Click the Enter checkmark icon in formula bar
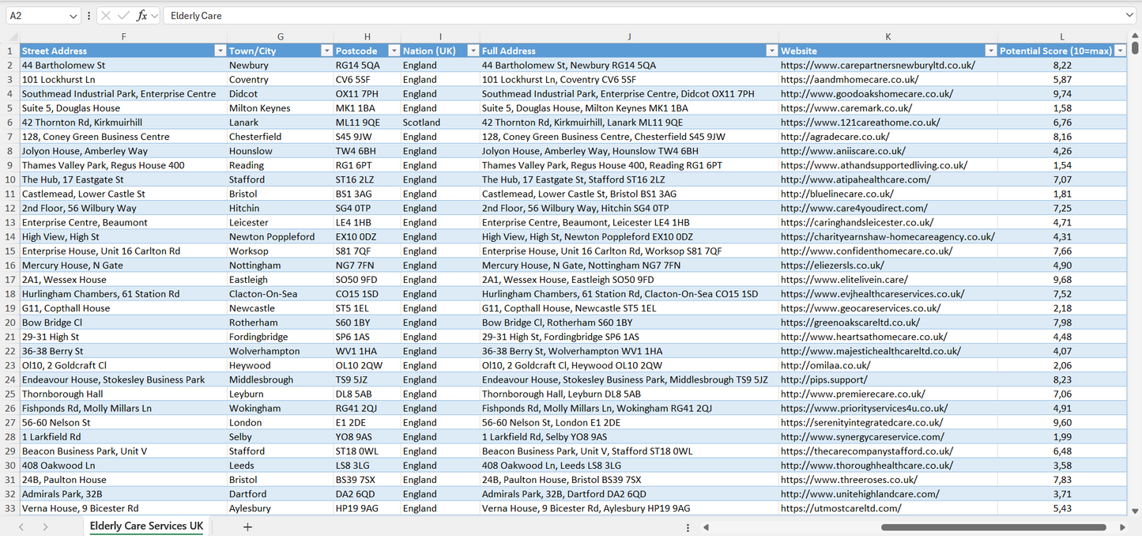The image size is (1142, 536). tap(123, 16)
